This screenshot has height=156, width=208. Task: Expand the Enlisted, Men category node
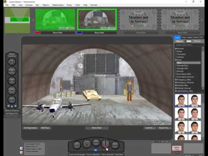[176, 85]
